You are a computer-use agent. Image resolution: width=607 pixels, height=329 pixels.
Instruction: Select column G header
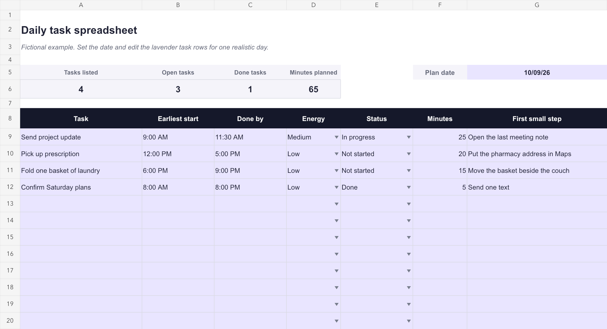[537, 5]
